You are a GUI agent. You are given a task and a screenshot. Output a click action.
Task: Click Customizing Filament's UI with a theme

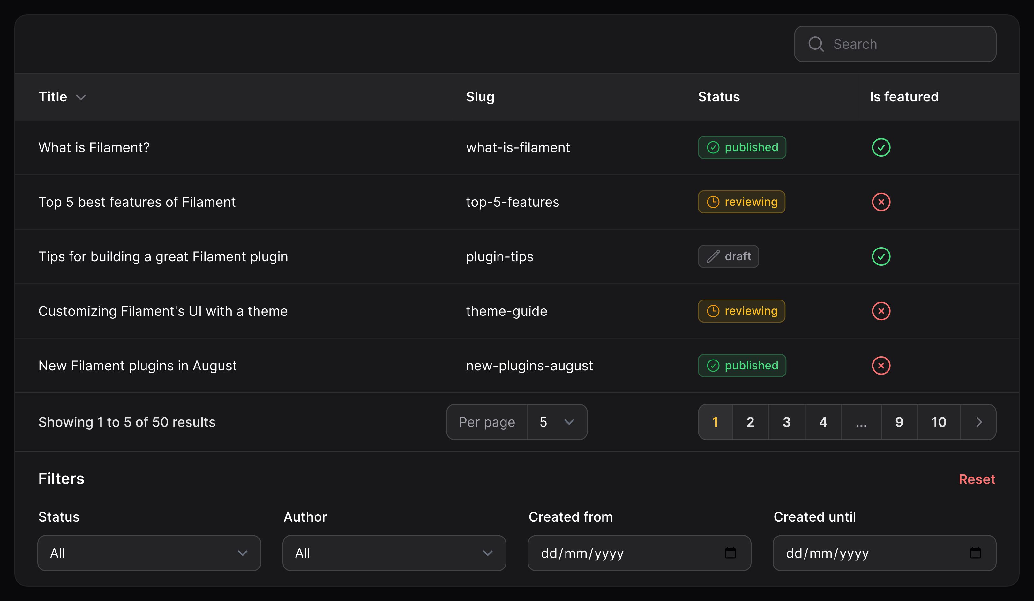click(x=163, y=311)
